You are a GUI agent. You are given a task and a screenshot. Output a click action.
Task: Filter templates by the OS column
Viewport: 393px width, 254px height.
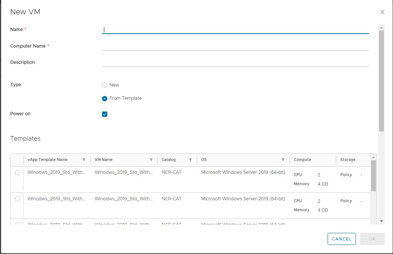(x=283, y=160)
